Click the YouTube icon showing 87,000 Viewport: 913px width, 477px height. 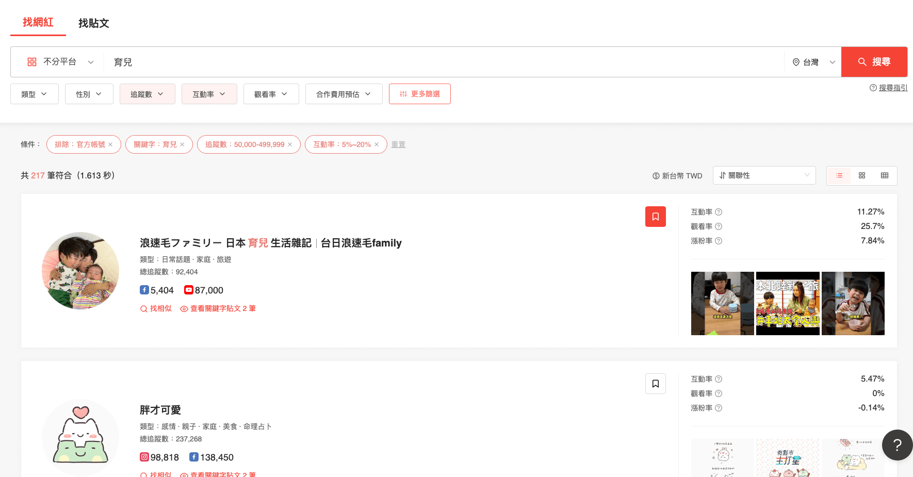pyautogui.click(x=189, y=290)
